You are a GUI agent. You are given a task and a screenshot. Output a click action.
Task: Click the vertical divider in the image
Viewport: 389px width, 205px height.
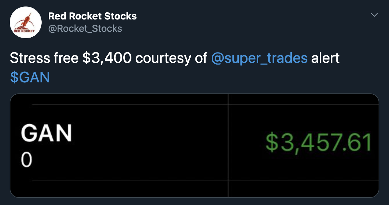pos(228,146)
